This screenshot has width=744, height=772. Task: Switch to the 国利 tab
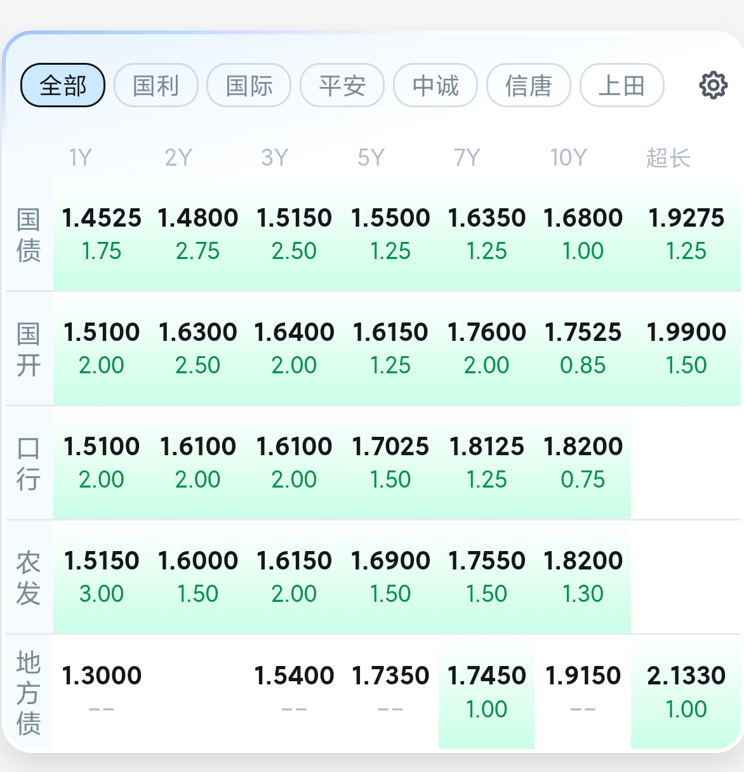click(x=156, y=85)
